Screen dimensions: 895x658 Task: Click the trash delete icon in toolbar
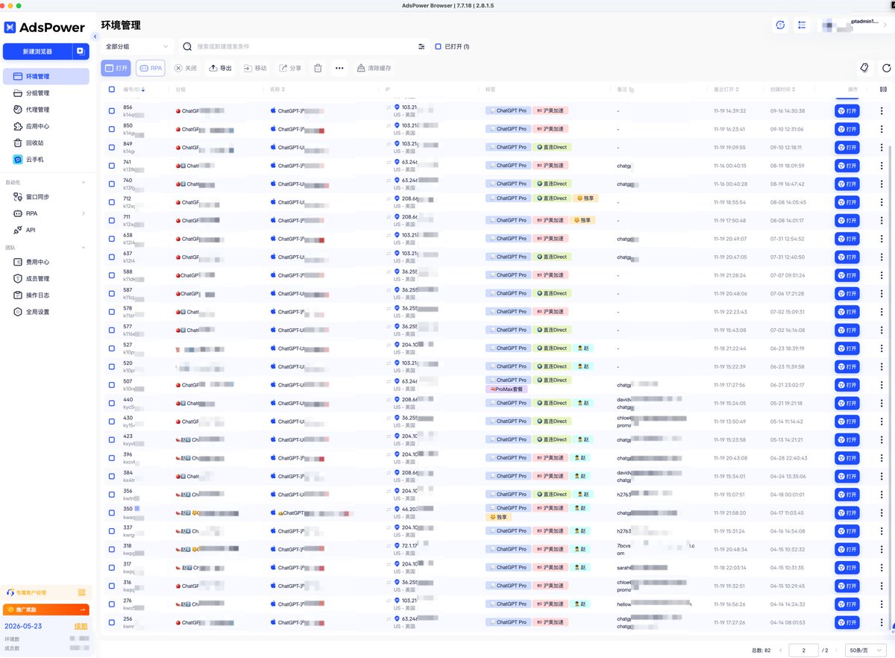click(318, 68)
